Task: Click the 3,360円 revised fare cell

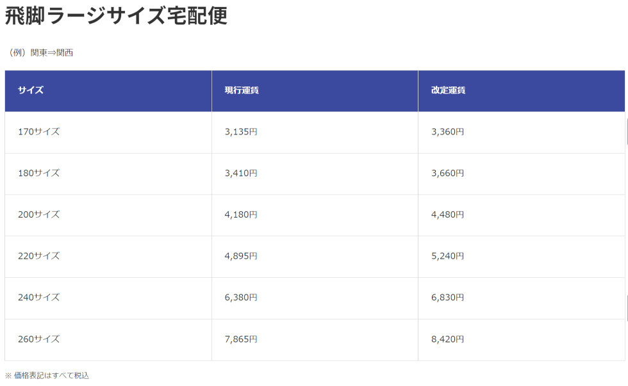Action: coord(447,132)
